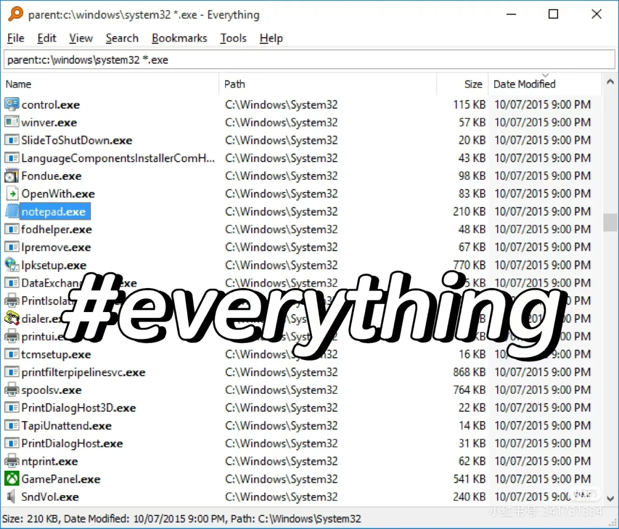
Task: Click the dialer.exe phone icon
Action: coord(12,318)
